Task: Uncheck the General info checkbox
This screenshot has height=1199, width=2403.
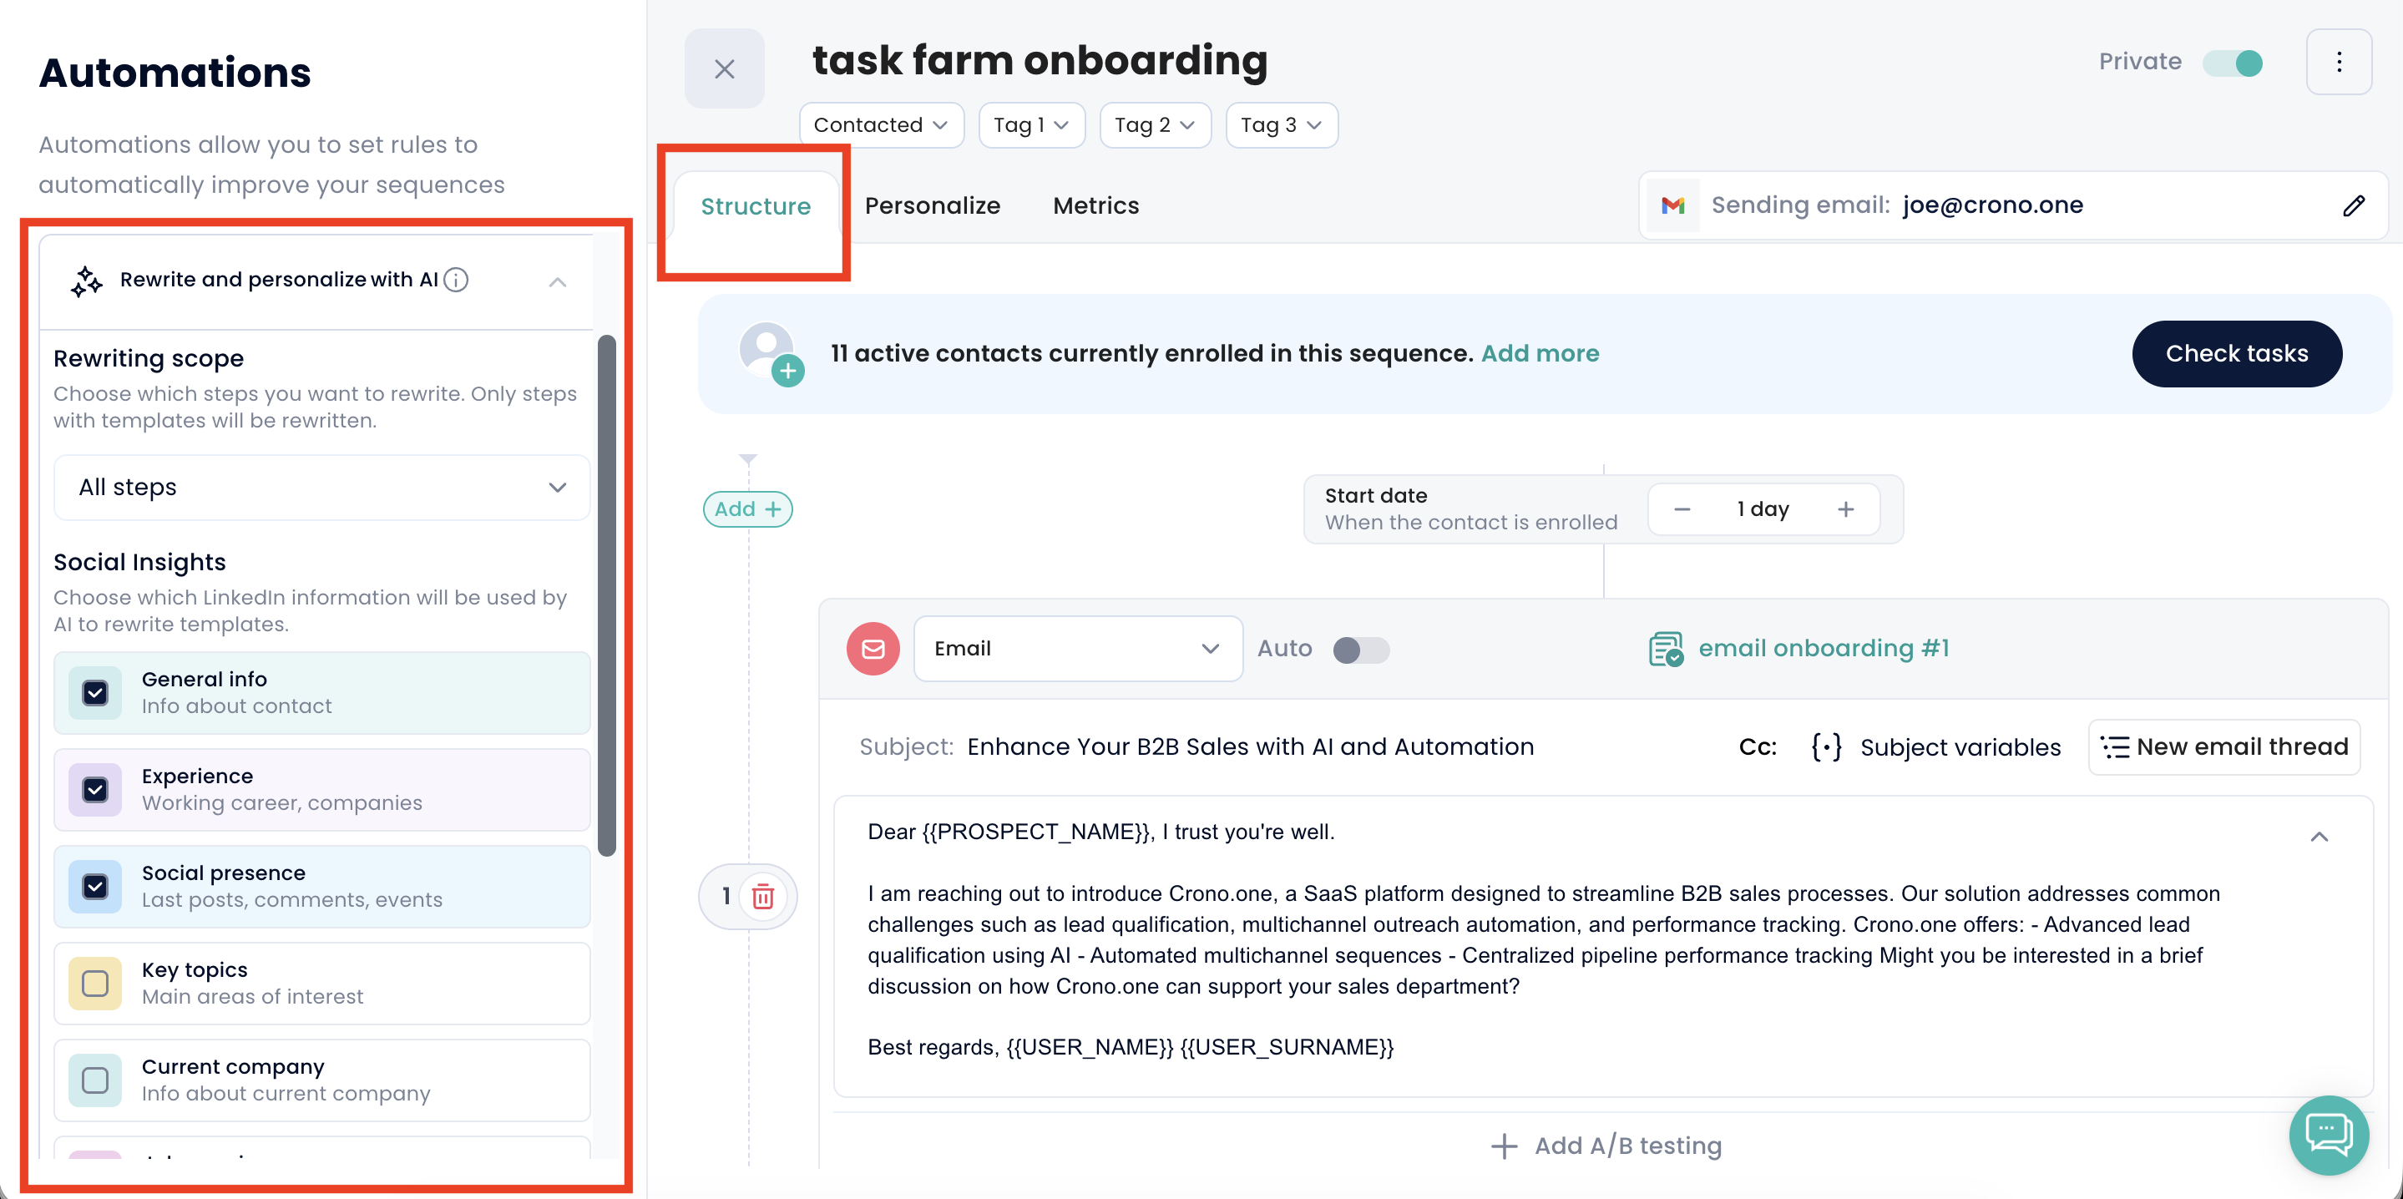Action: click(95, 693)
